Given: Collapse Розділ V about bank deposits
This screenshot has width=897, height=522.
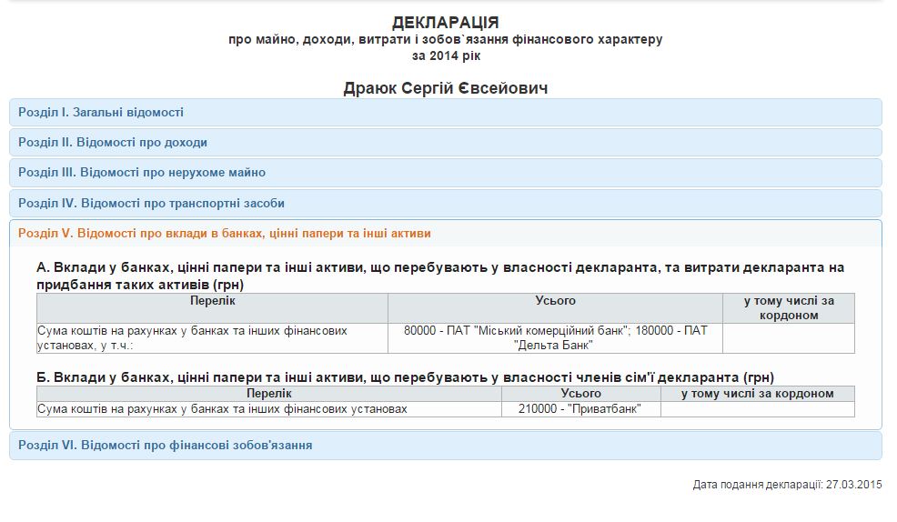Looking at the screenshot, I should coord(225,234).
